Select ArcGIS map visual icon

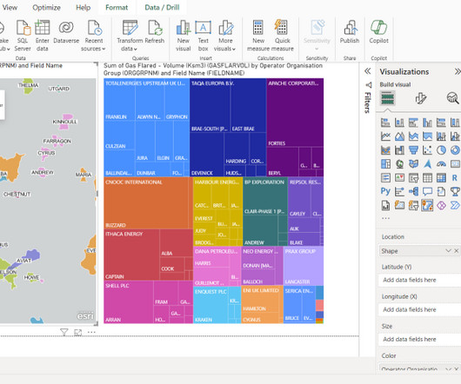click(x=427, y=205)
